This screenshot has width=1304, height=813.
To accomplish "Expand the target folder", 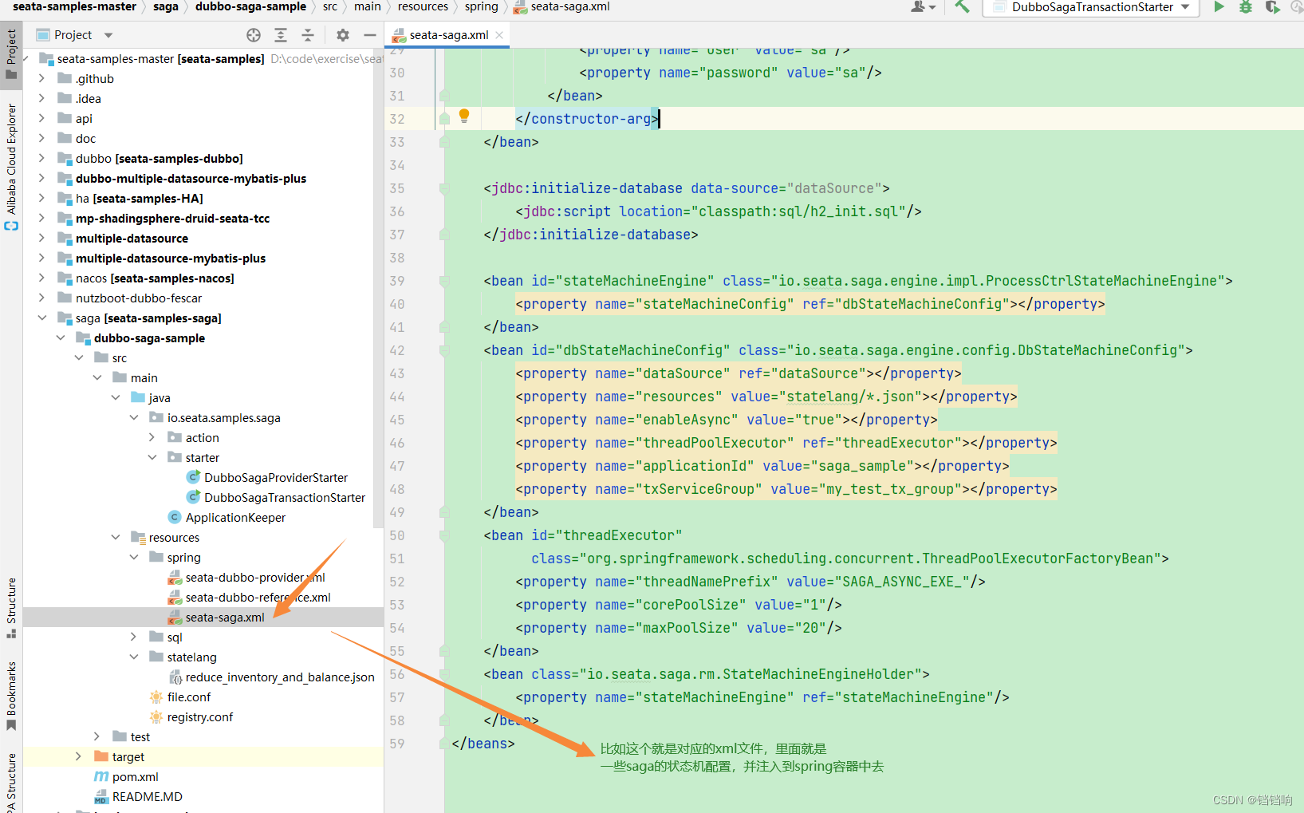I will pyautogui.click(x=78, y=757).
